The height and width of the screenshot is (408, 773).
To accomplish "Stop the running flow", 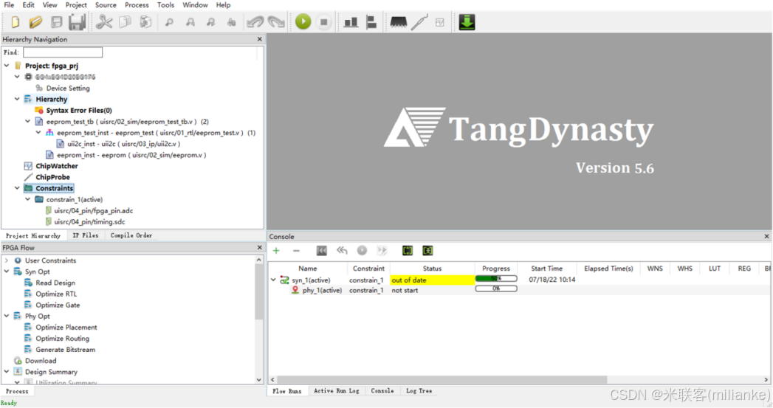I will [324, 21].
